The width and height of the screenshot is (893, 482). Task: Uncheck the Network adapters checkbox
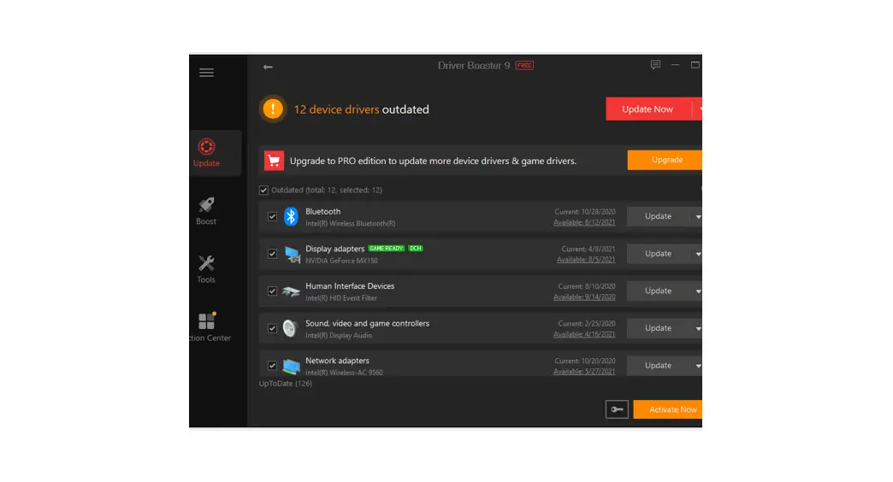(272, 365)
